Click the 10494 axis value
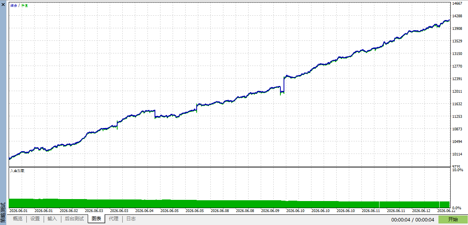 (458, 141)
